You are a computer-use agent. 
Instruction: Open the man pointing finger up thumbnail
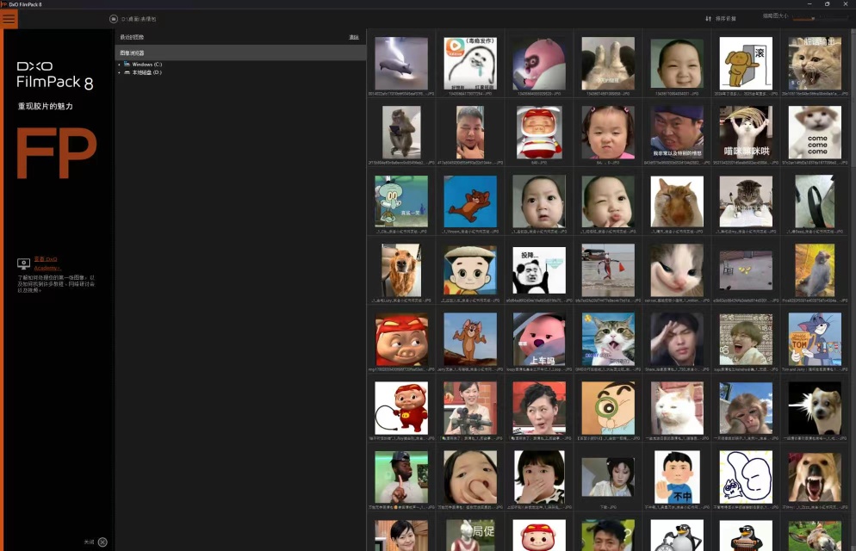tap(401, 477)
